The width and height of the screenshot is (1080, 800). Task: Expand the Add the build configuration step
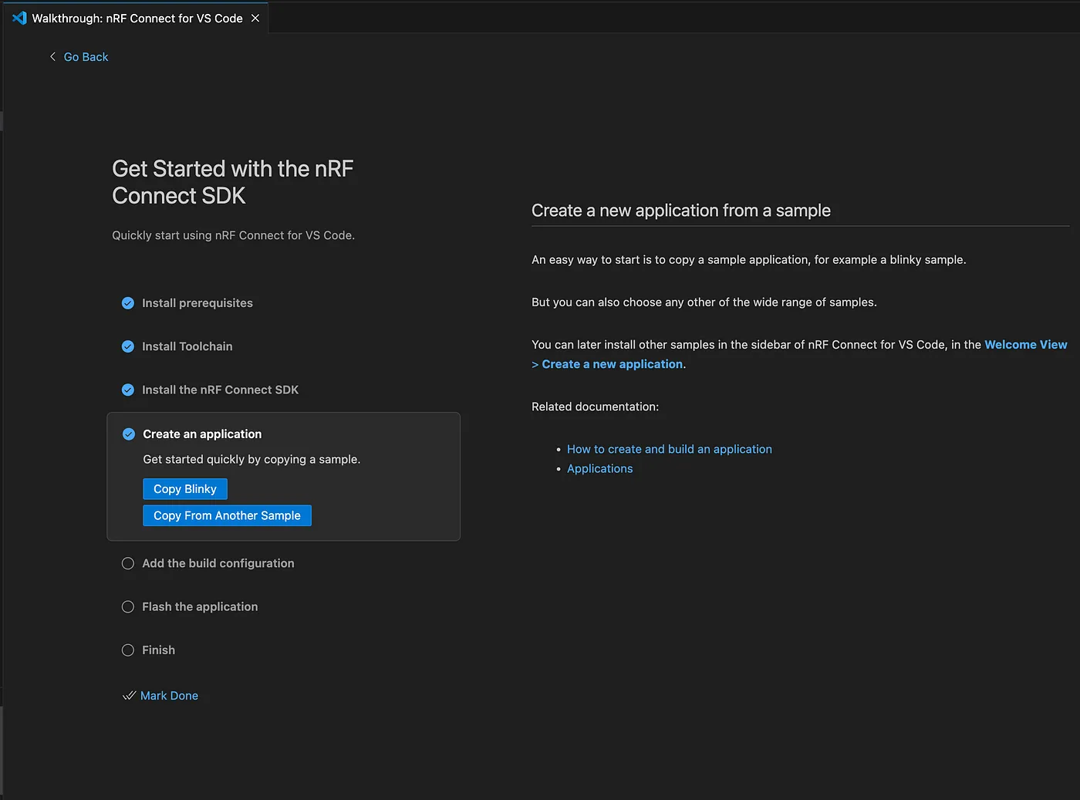point(218,564)
